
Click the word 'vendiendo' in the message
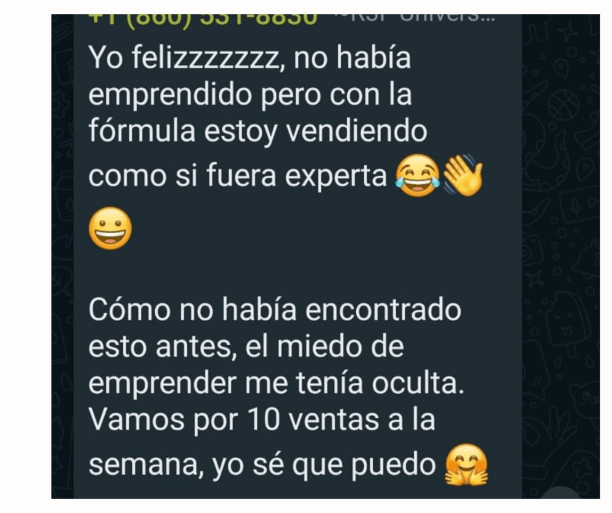pos(357,130)
